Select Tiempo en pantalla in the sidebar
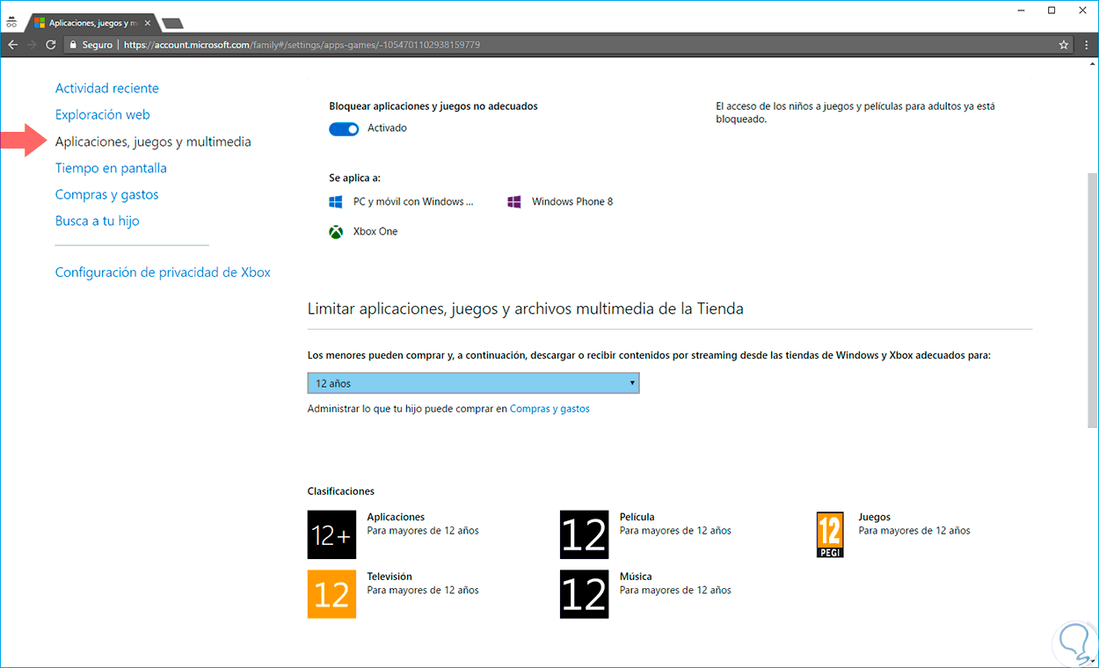 (x=111, y=168)
